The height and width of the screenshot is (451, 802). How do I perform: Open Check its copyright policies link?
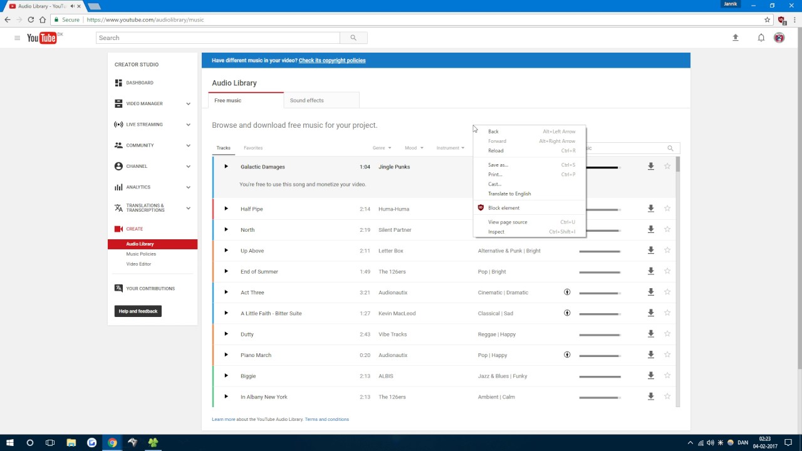[x=332, y=61]
